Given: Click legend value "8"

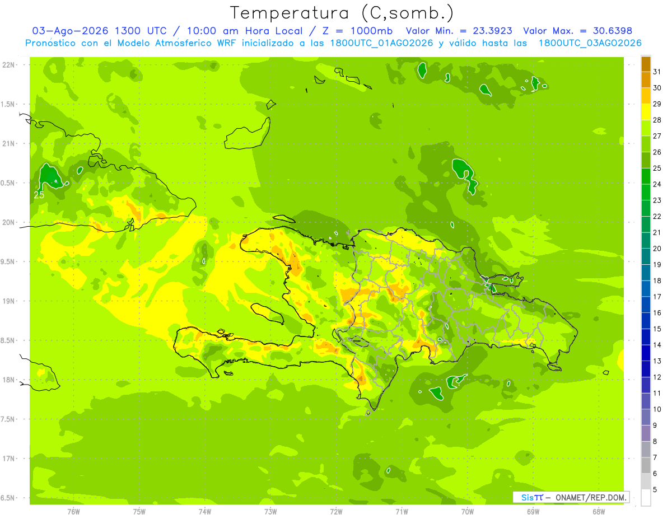Looking at the screenshot, I should 655,442.
